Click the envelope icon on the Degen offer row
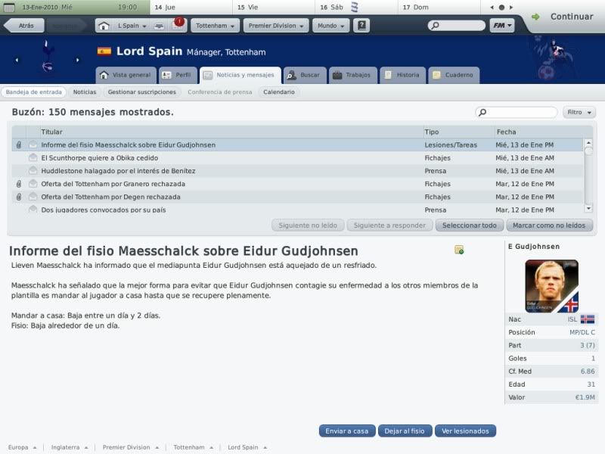 [x=33, y=197]
